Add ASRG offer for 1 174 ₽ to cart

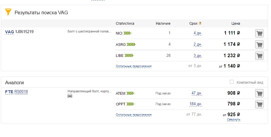[x=259, y=44]
